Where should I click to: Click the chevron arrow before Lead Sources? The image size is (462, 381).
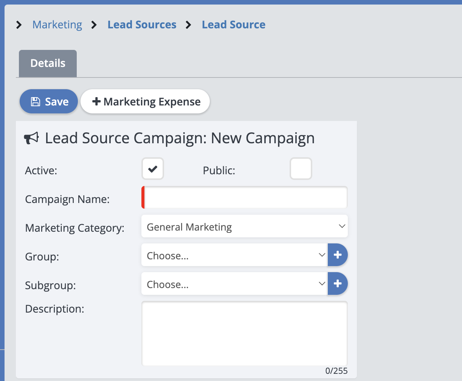point(95,25)
